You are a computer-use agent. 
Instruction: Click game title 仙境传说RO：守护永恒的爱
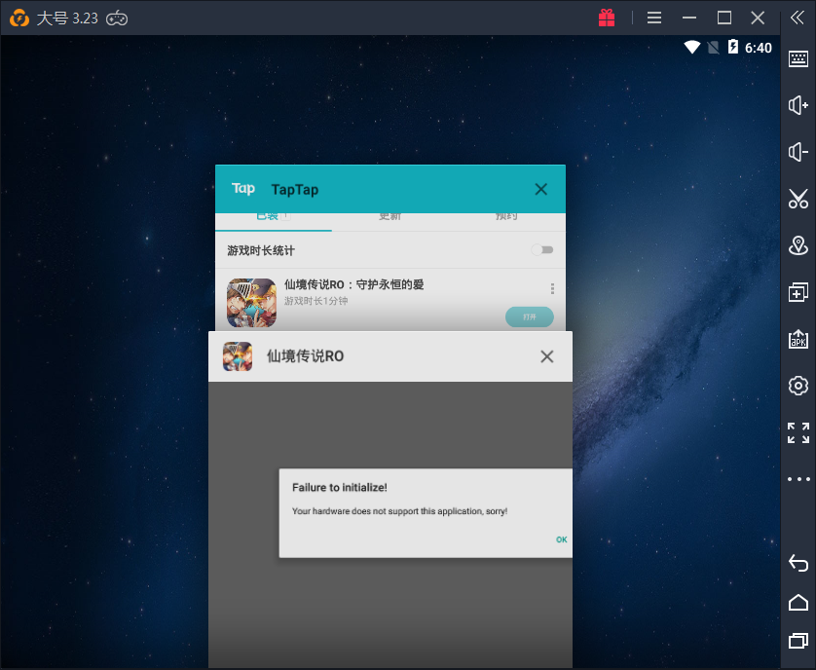click(353, 284)
